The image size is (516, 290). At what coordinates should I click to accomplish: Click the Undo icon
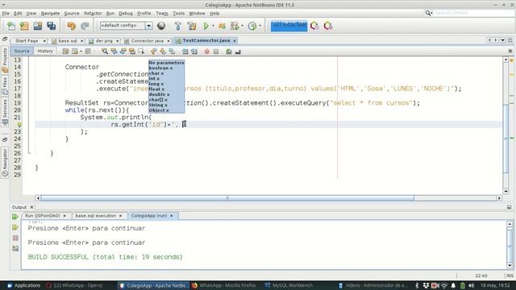pyautogui.click(x=72, y=26)
